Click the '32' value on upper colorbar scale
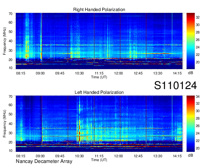 click(x=198, y=17)
